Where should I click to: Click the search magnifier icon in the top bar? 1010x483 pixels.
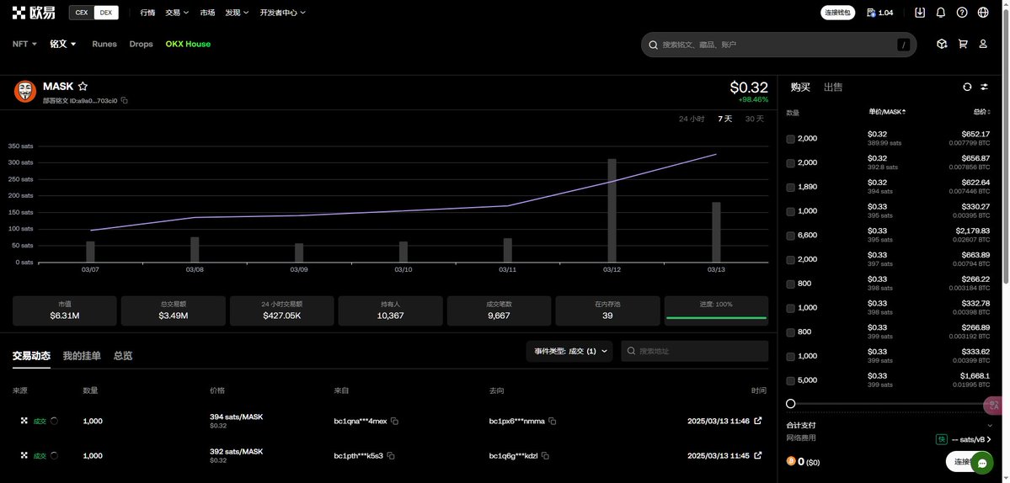click(x=653, y=45)
